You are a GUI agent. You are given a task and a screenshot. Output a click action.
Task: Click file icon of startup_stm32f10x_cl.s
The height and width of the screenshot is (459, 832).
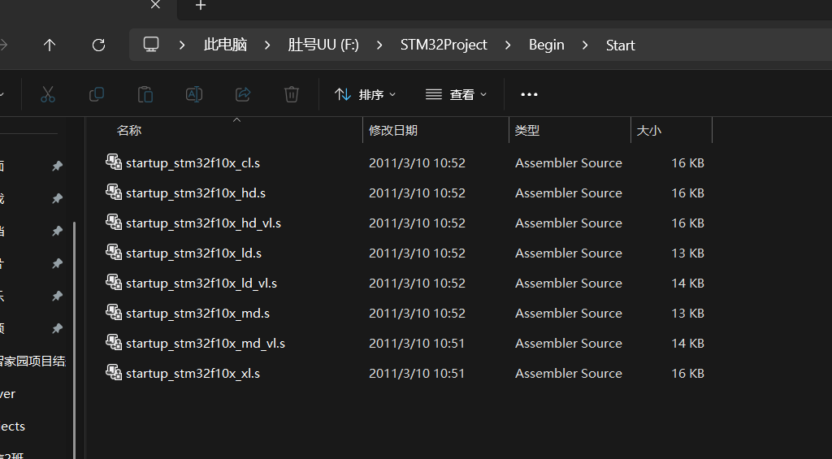114,162
